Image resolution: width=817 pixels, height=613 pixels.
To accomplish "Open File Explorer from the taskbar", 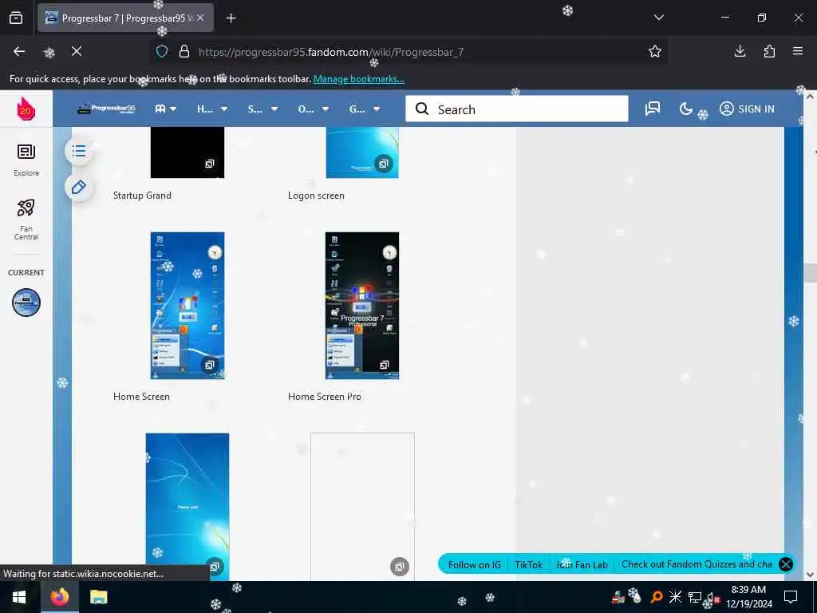I will coord(98,597).
